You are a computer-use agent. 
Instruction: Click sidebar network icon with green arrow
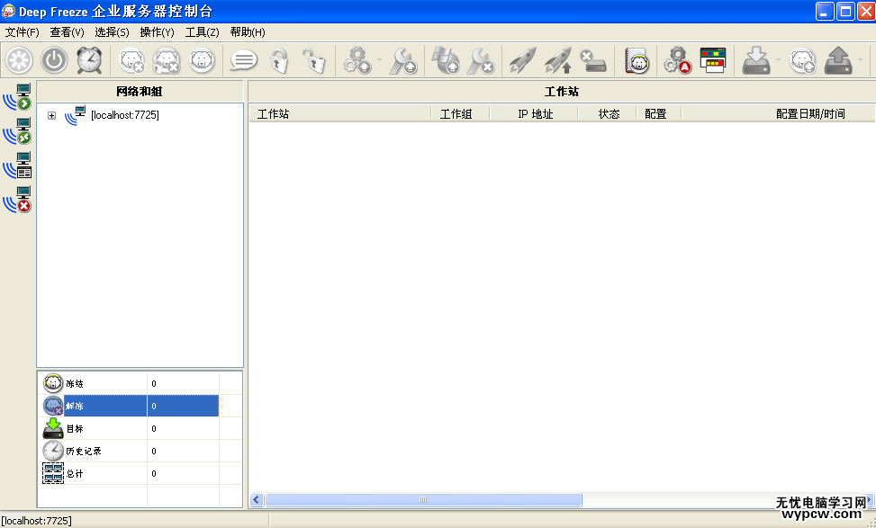click(17, 98)
